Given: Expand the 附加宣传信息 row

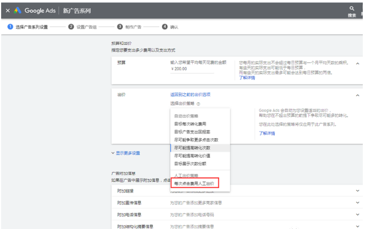Looking at the screenshot, I should point(357,203).
